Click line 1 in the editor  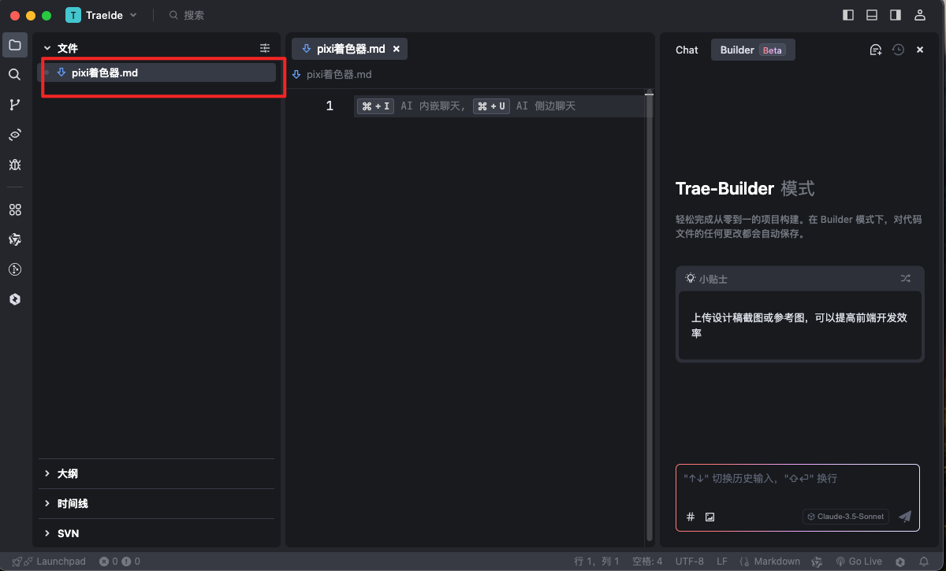pos(503,106)
